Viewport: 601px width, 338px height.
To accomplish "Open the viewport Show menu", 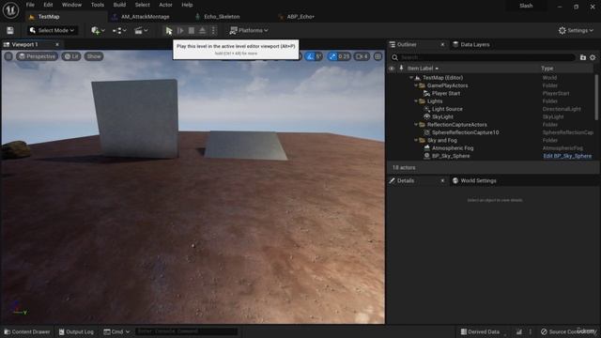I will tap(94, 56).
